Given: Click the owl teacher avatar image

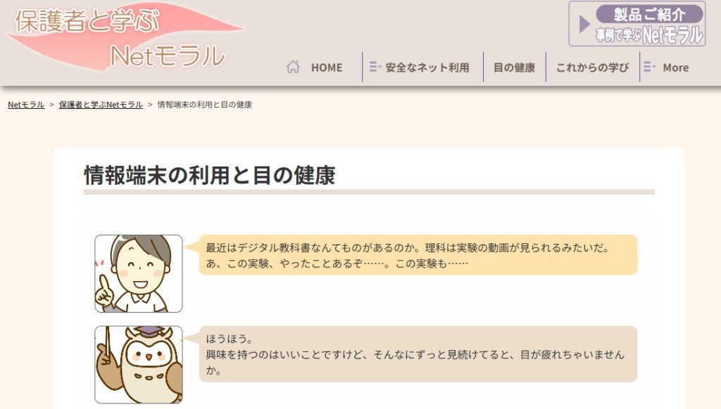Looking at the screenshot, I should point(139,365).
